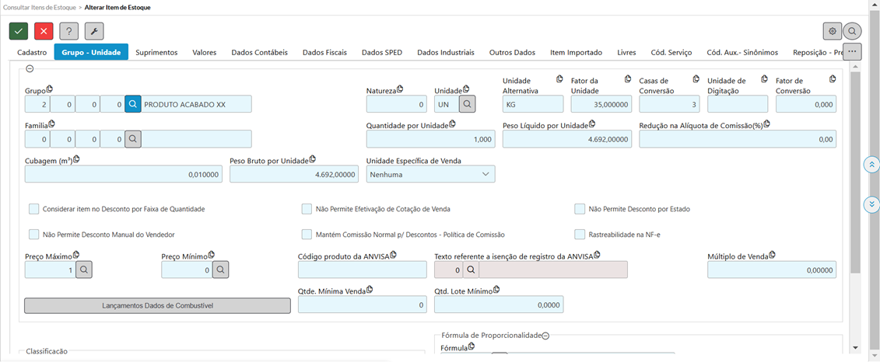Toggle Rastreabilidade na NF-e checkbox
The image size is (880, 362).
click(x=580, y=235)
